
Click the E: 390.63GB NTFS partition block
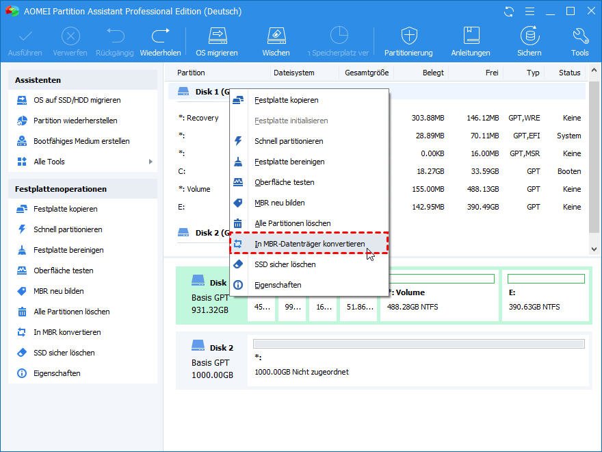[x=546, y=296]
